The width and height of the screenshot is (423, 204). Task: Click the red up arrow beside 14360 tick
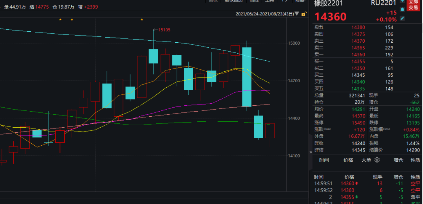(357, 184)
